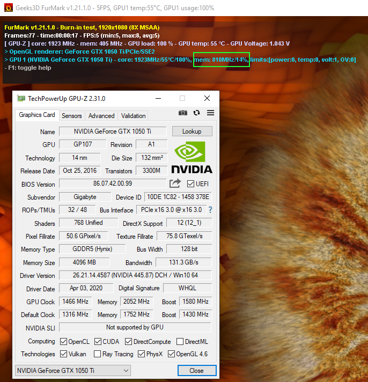Minimize the GPU-Z window
The height and width of the screenshot is (382, 368).
[x=158, y=98]
